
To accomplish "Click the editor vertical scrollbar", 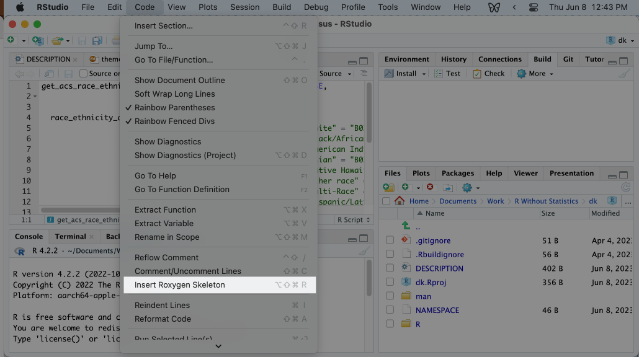I will tap(369, 112).
